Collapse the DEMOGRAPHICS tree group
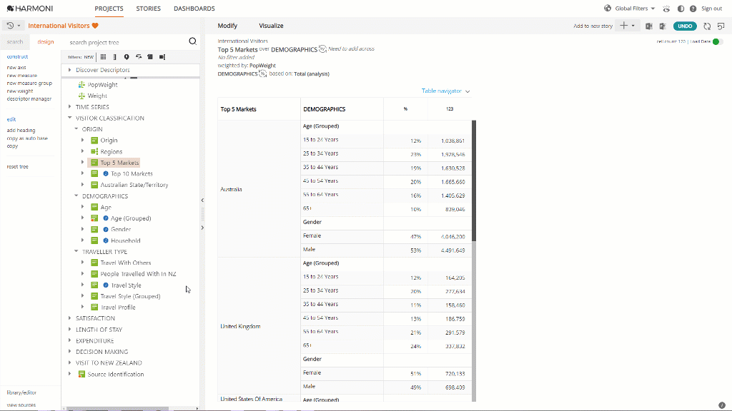This screenshot has height=411, width=732. pos(76,196)
